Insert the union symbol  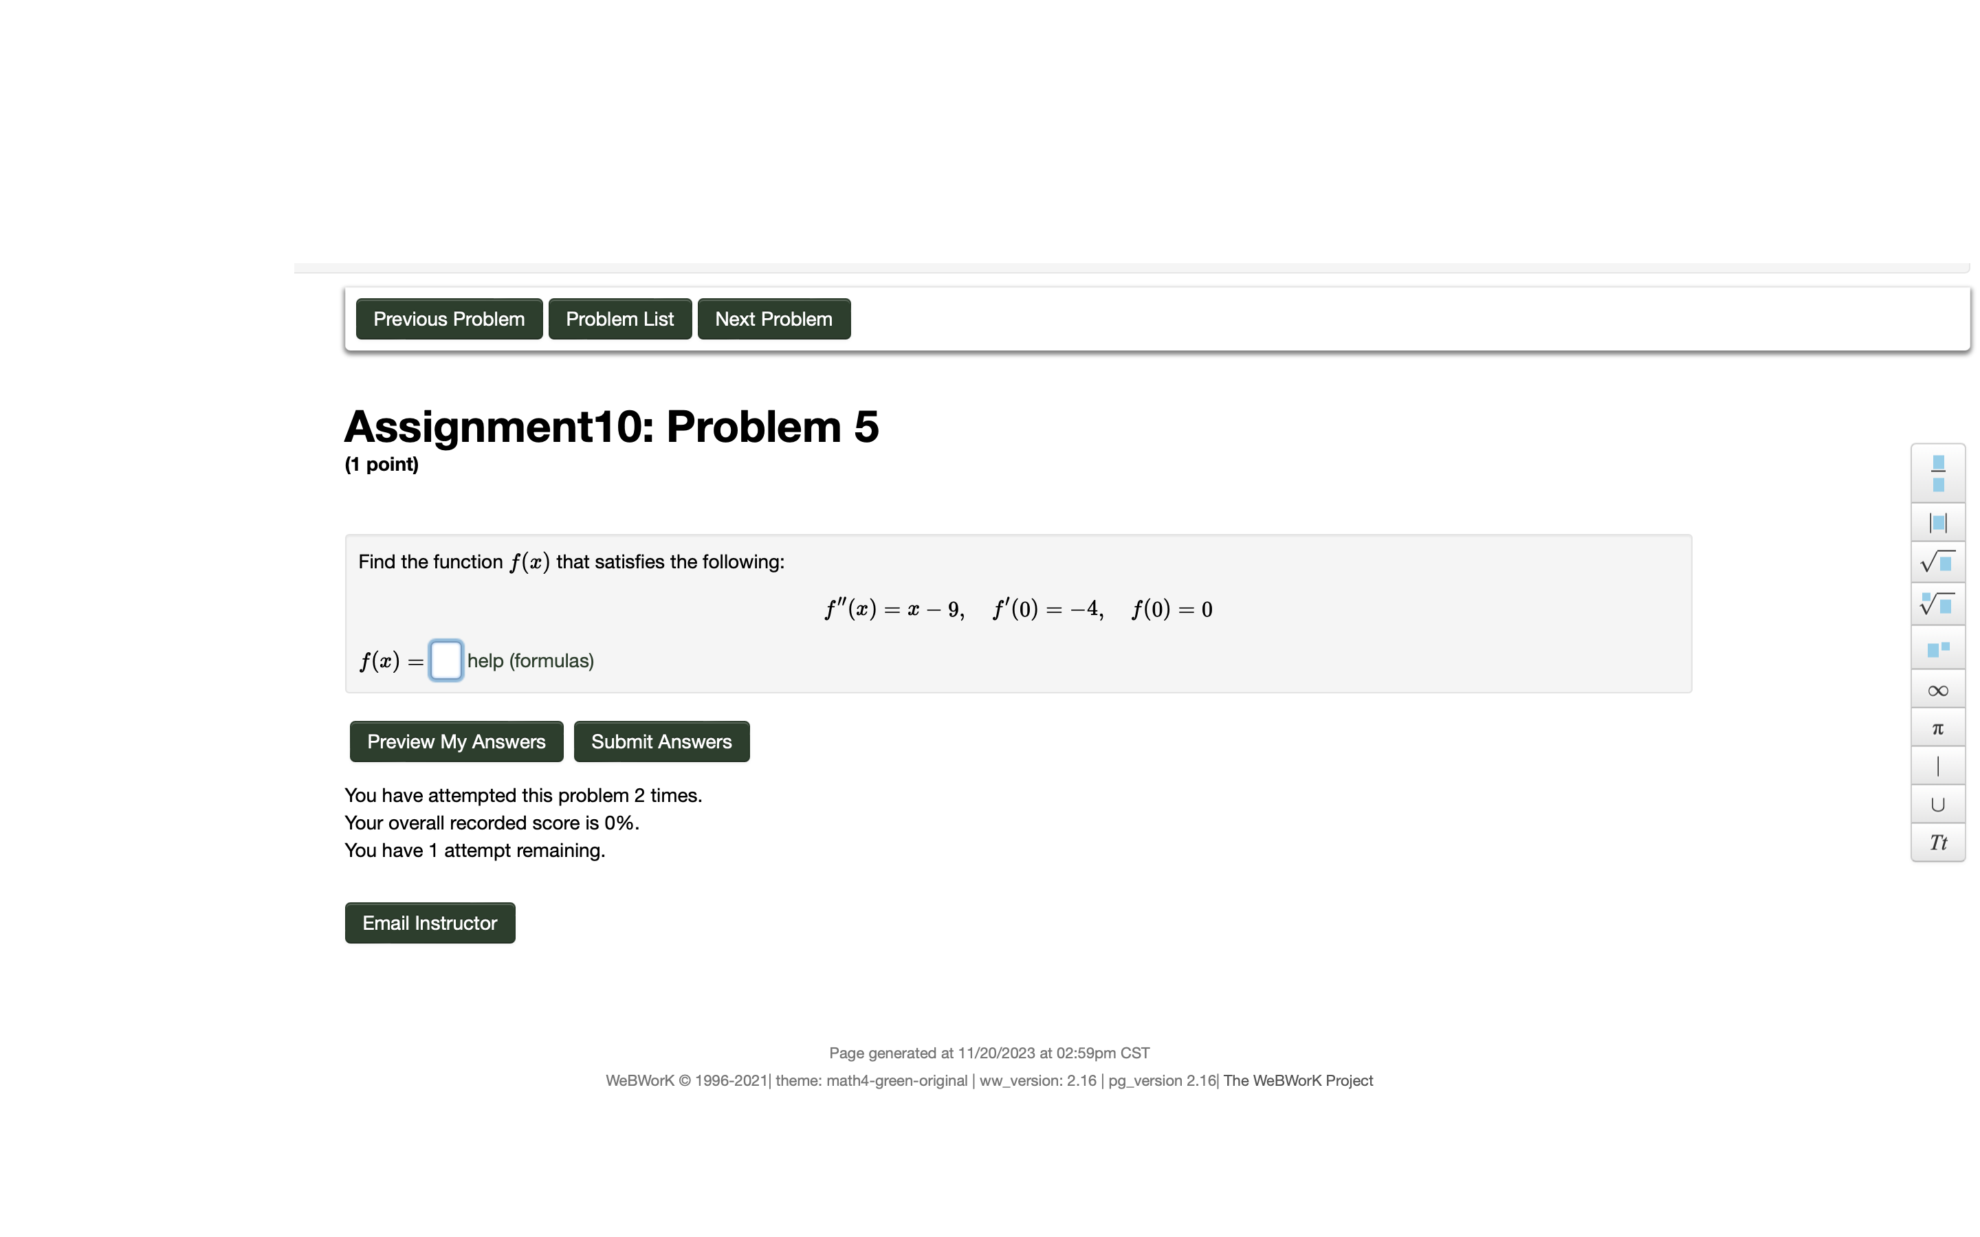[1937, 803]
